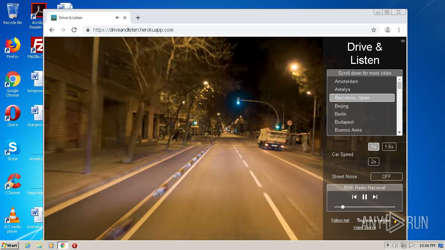Open the Action Center flag icon

click(412, 245)
